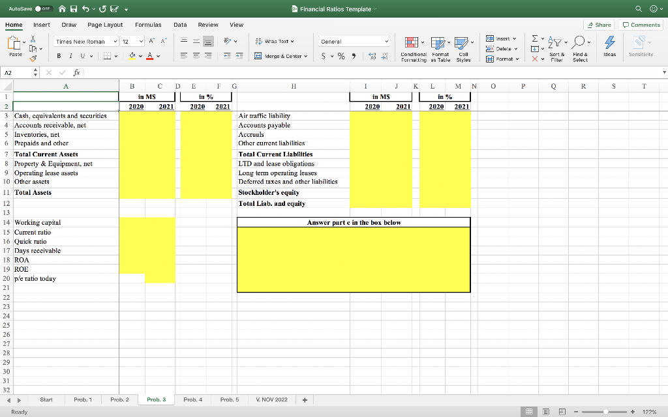Click the Share button

[x=599, y=24]
